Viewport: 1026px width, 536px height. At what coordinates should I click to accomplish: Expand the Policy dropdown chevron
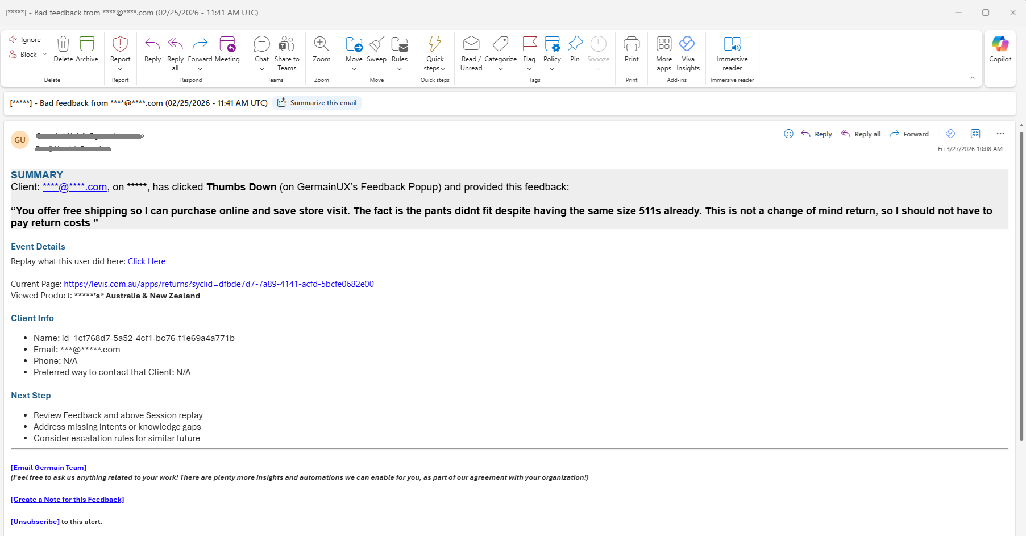click(x=552, y=69)
